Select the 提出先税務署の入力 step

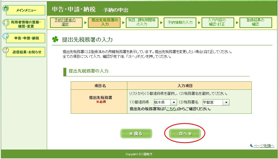[104, 23]
